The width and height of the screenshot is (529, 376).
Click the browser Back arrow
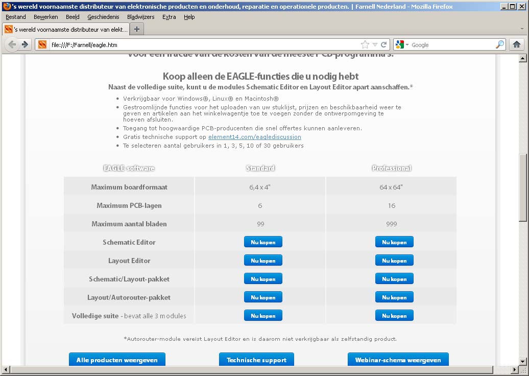pos(12,44)
